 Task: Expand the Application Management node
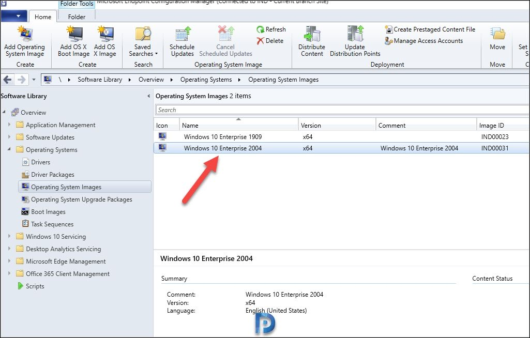9,125
